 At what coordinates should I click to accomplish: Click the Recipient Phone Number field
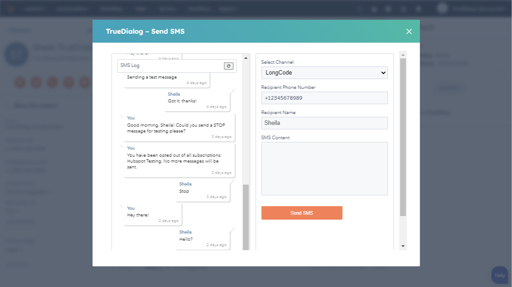pyautogui.click(x=324, y=98)
